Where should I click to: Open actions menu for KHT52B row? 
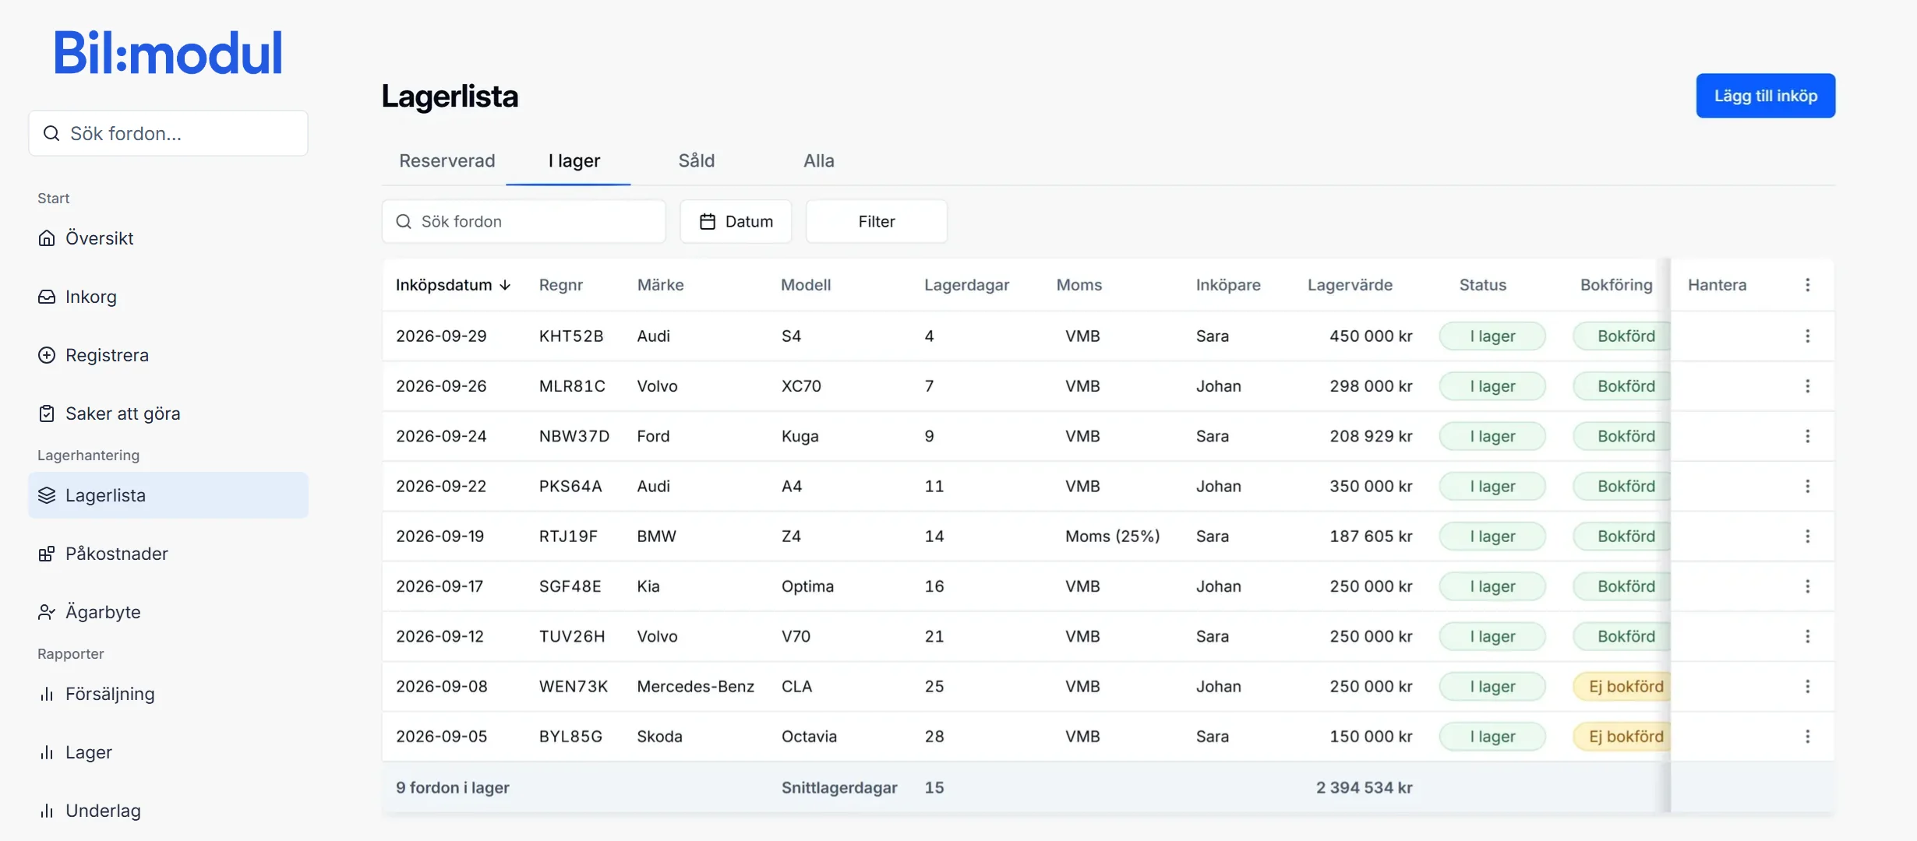click(x=1808, y=336)
